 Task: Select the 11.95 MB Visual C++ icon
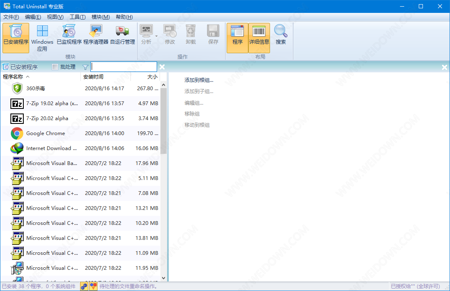[x=17, y=268]
